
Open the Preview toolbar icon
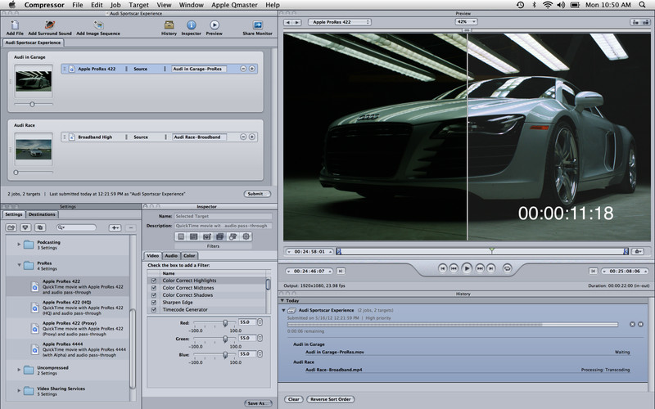tap(215, 25)
